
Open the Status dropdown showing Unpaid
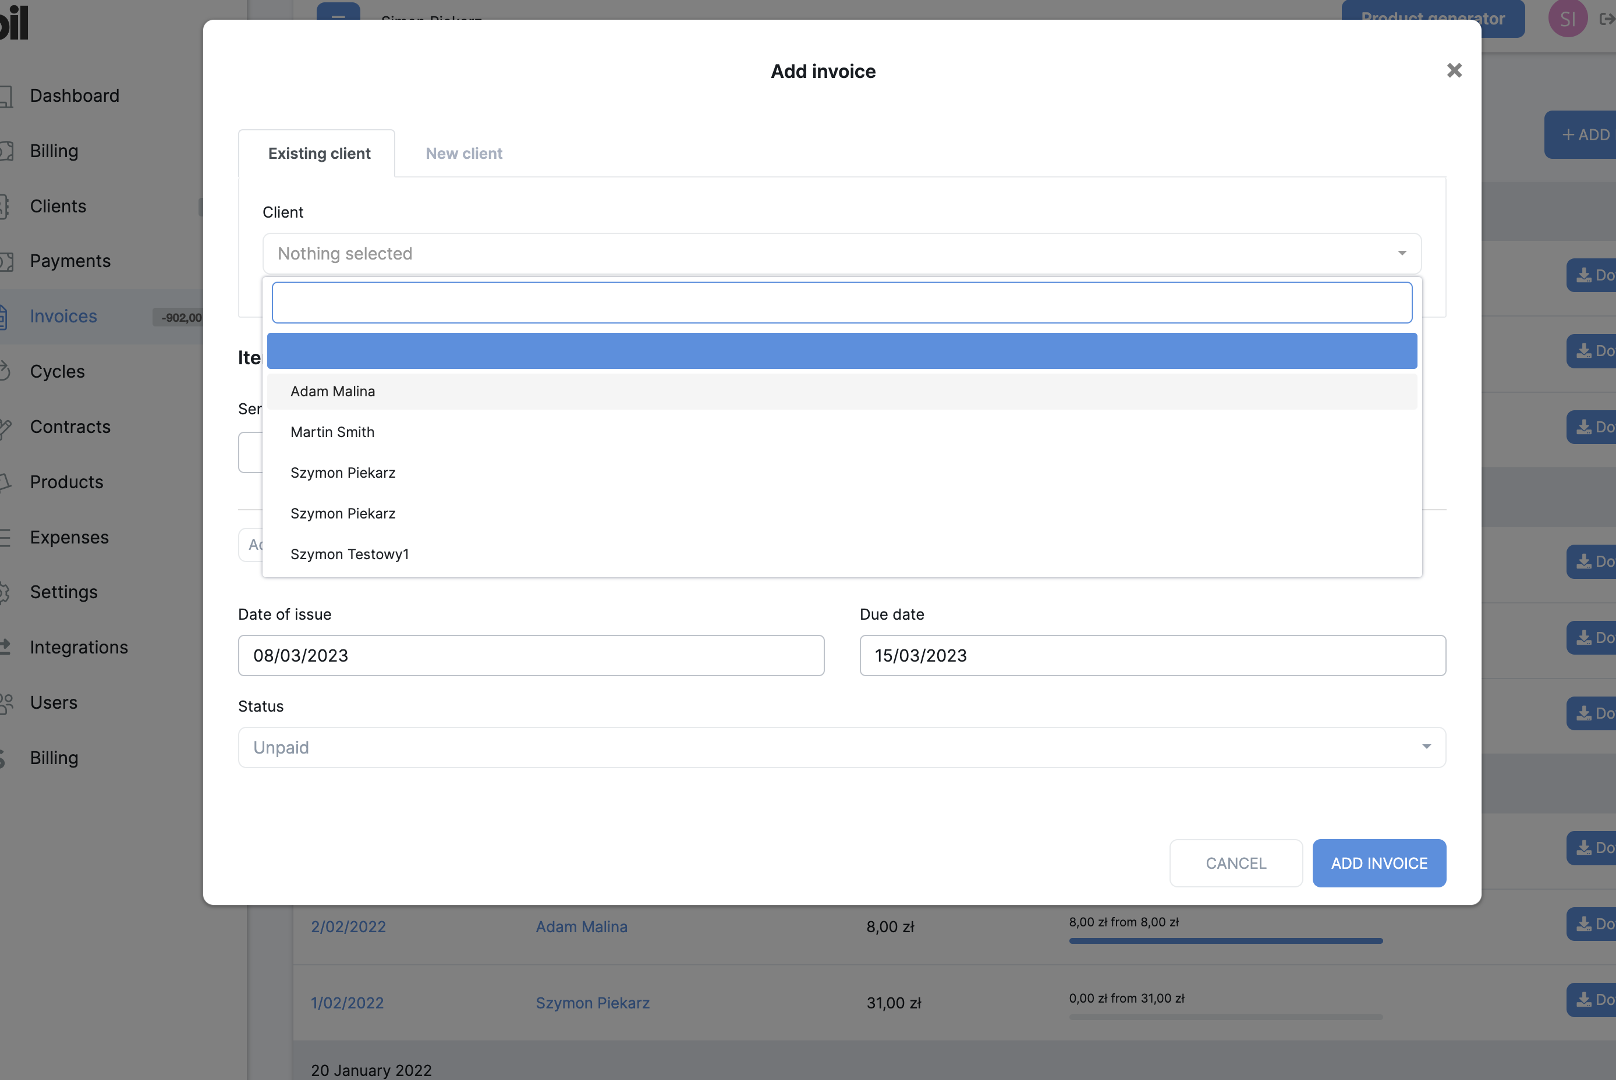pos(841,747)
